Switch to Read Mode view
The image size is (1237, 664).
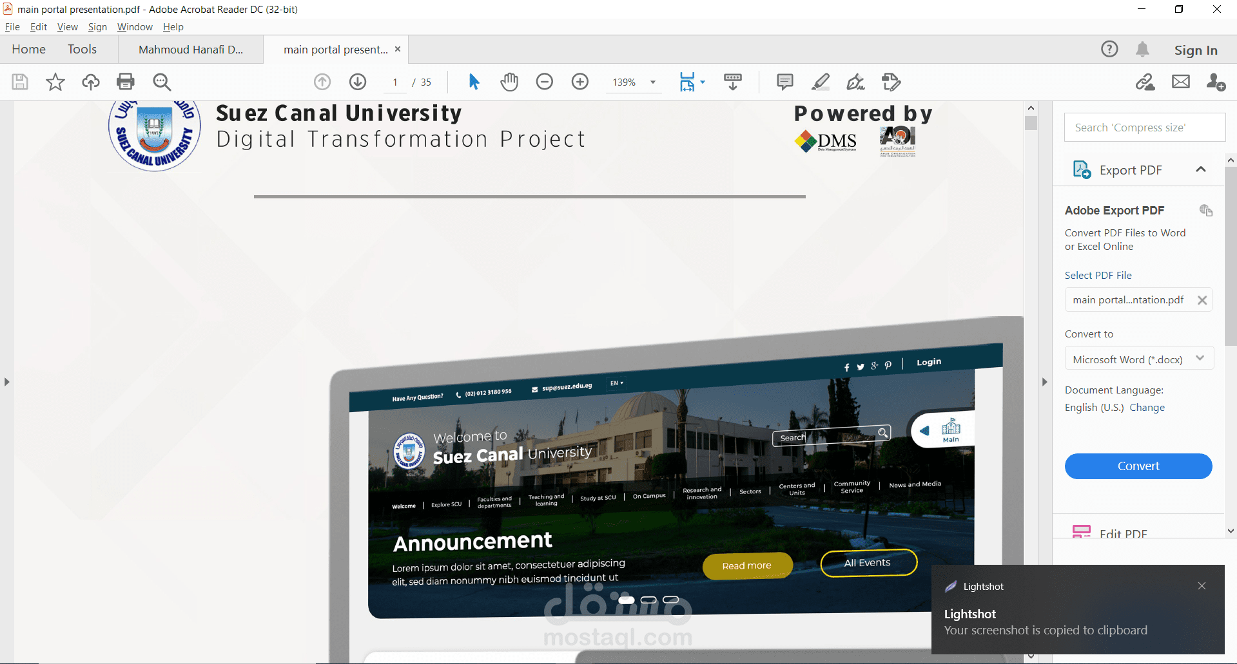pyautogui.click(x=732, y=82)
